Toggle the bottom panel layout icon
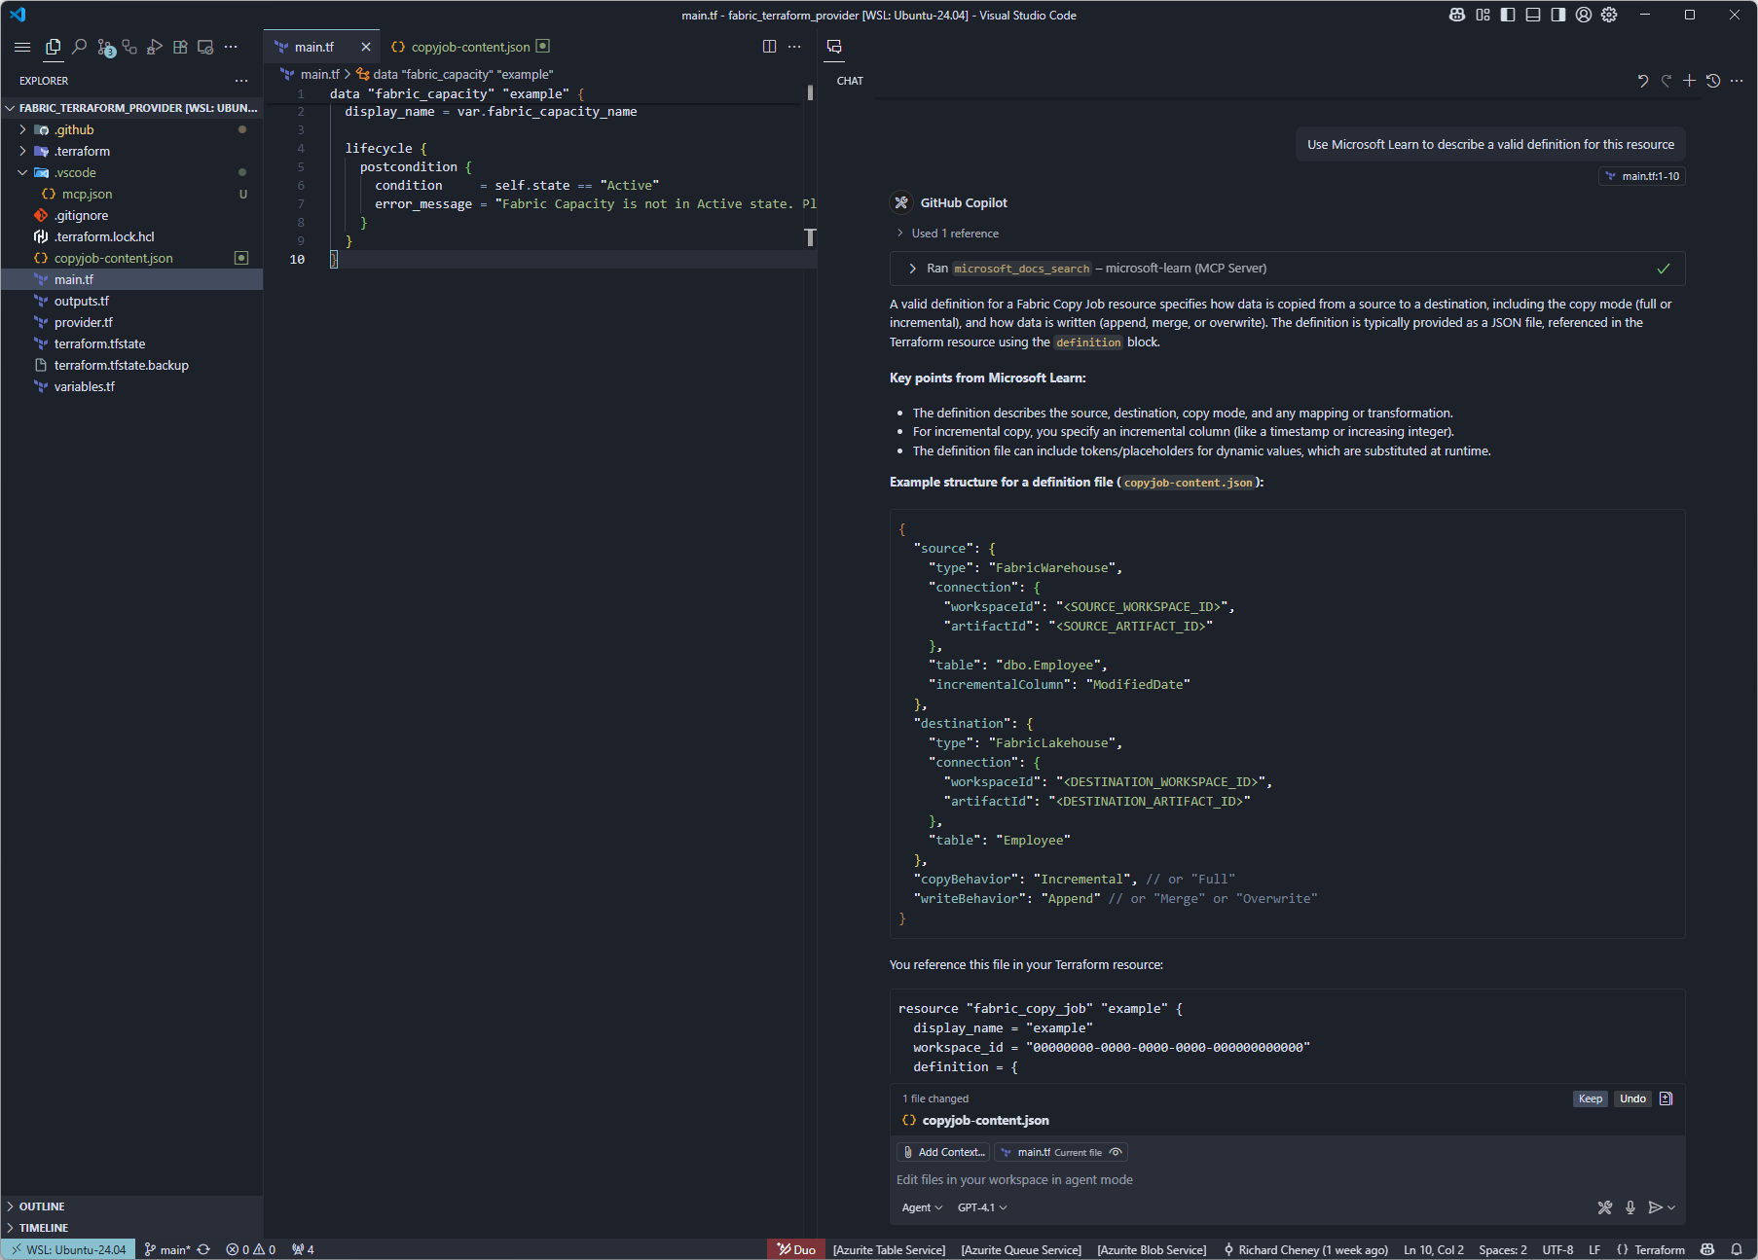This screenshot has height=1260, width=1758. click(1533, 15)
